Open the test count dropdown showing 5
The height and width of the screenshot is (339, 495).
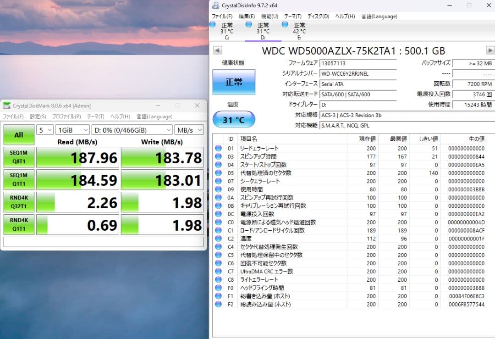(x=44, y=130)
